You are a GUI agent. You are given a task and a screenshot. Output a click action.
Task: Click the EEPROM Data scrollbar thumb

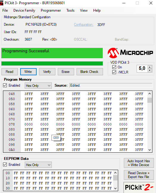pyautogui.click(x=116, y=178)
